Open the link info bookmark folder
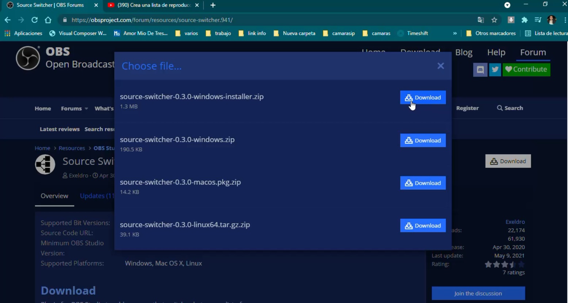Viewport: 568px width, 303px height. tap(252, 33)
